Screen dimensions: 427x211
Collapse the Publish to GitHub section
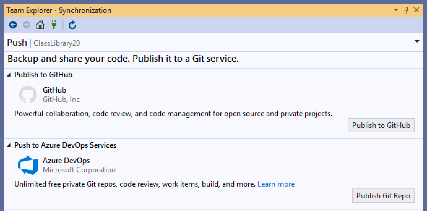tap(9, 75)
